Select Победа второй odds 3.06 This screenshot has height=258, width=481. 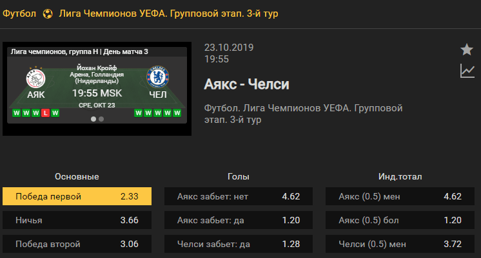[77, 244]
